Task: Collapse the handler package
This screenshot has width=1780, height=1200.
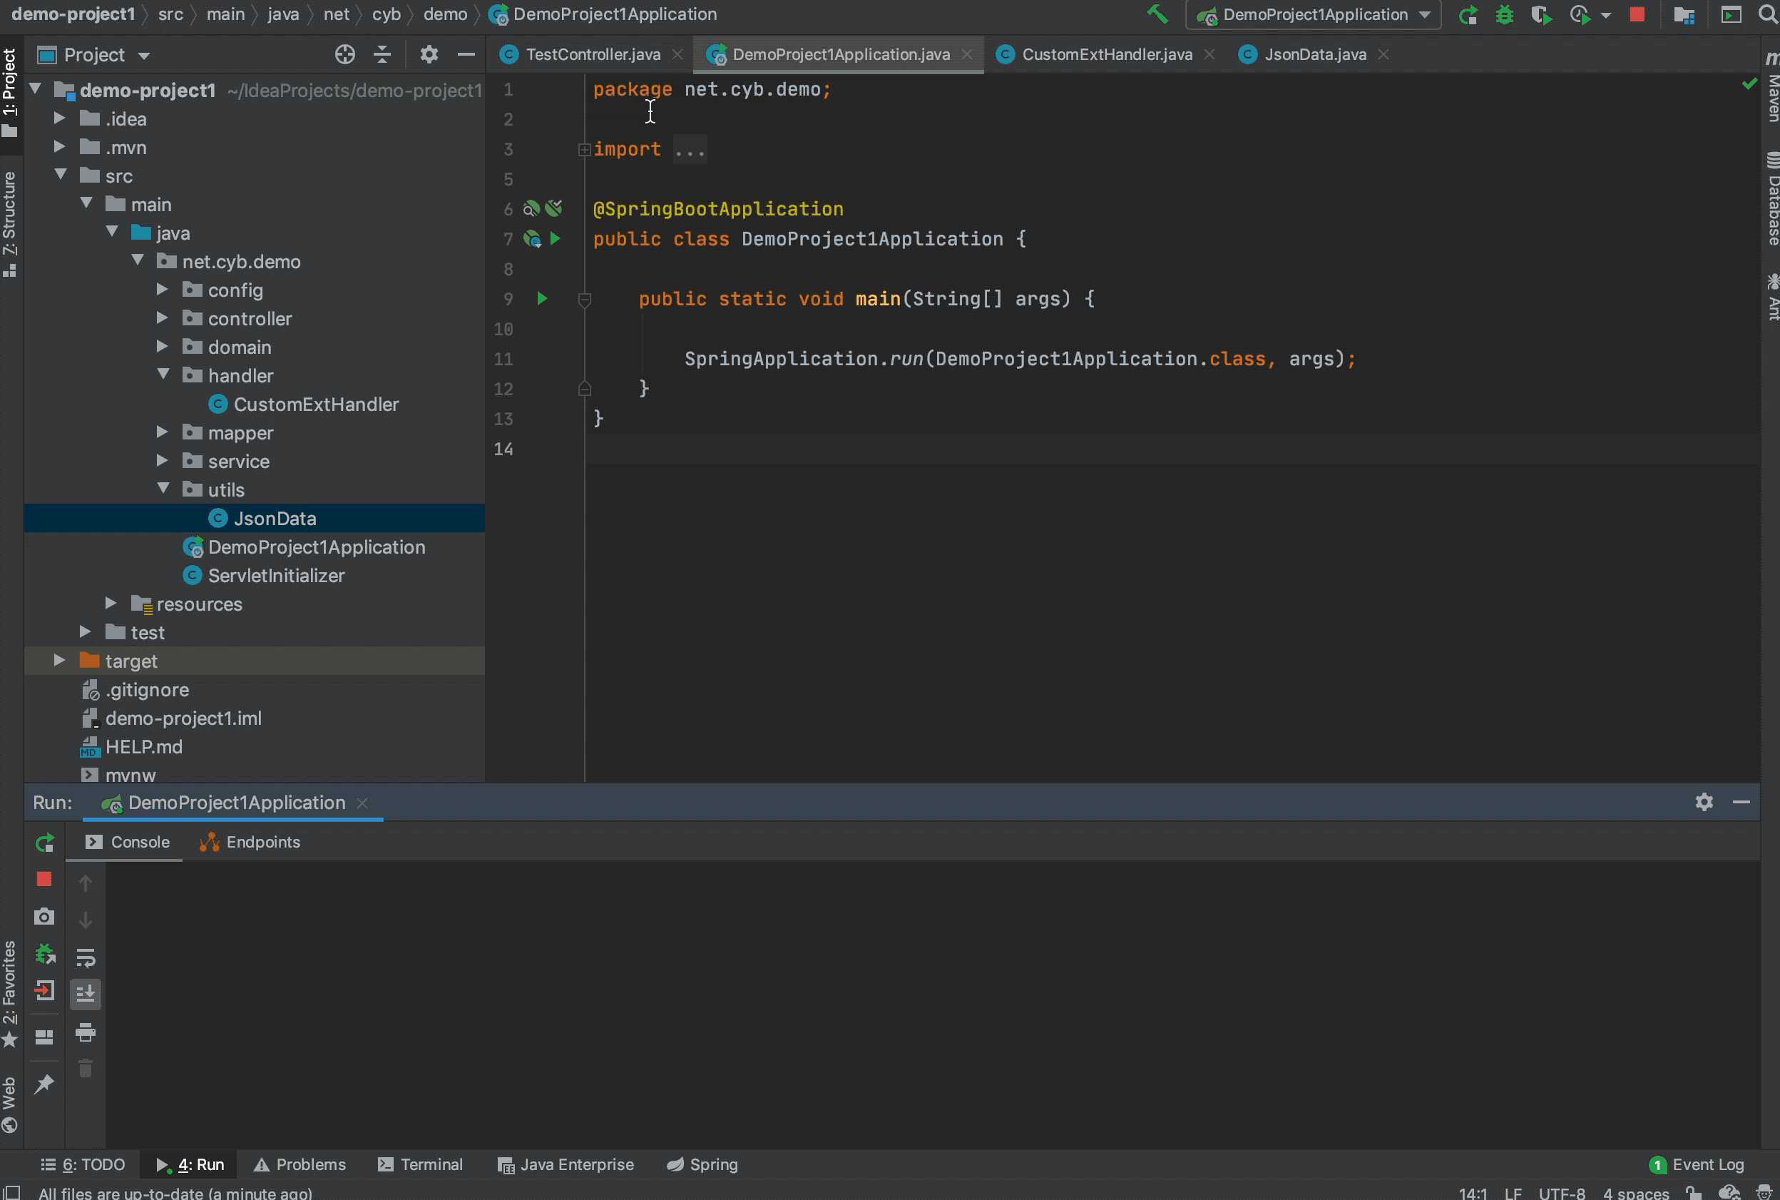Action: point(163,375)
